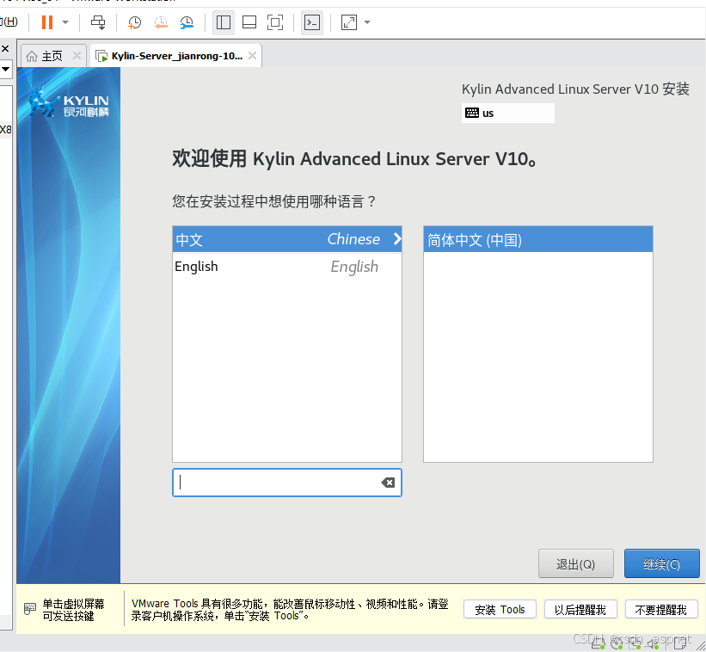Click the keyboard hint icon in info bar
Image resolution: width=706 pixels, height=652 pixels.
[x=30, y=609]
